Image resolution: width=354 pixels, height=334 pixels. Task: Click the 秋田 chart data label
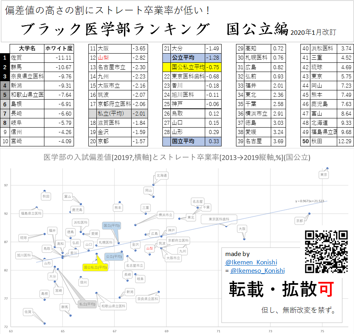point(46,196)
